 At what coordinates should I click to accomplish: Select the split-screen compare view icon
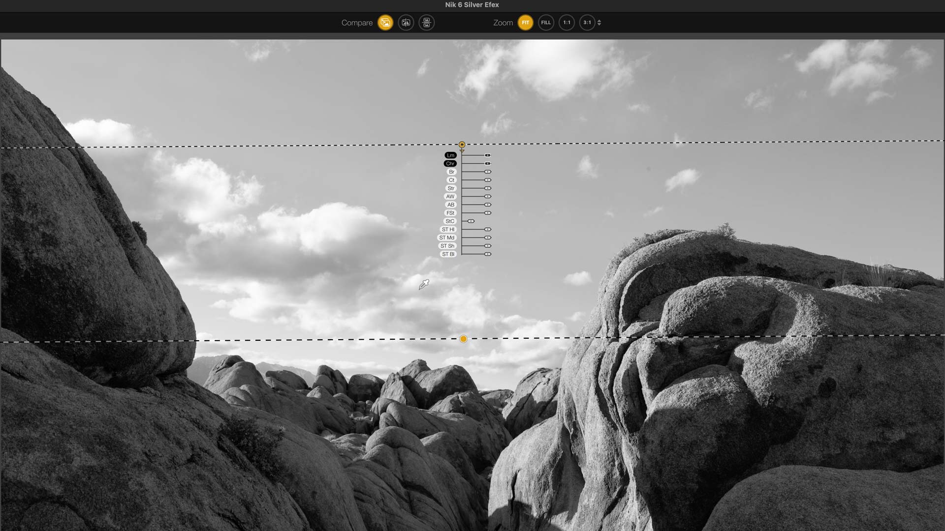click(x=426, y=23)
